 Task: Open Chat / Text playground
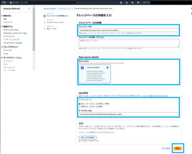coord(7,50)
